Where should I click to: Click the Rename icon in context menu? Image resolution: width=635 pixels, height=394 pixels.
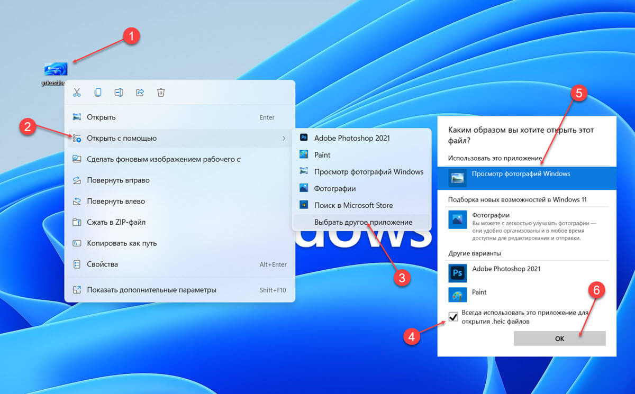pyautogui.click(x=119, y=93)
